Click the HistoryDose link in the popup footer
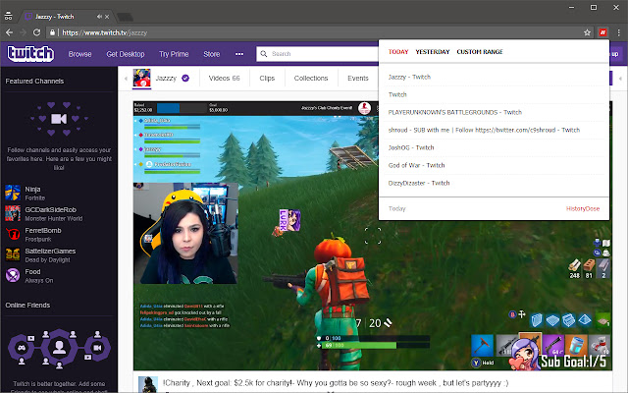This screenshot has height=393, width=628. click(x=583, y=208)
